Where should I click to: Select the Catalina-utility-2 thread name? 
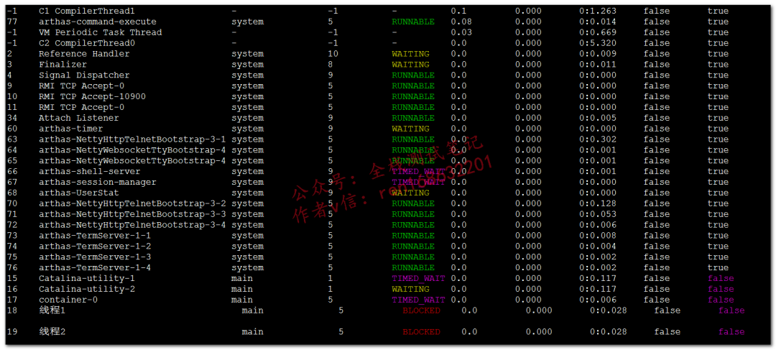click(x=87, y=289)
